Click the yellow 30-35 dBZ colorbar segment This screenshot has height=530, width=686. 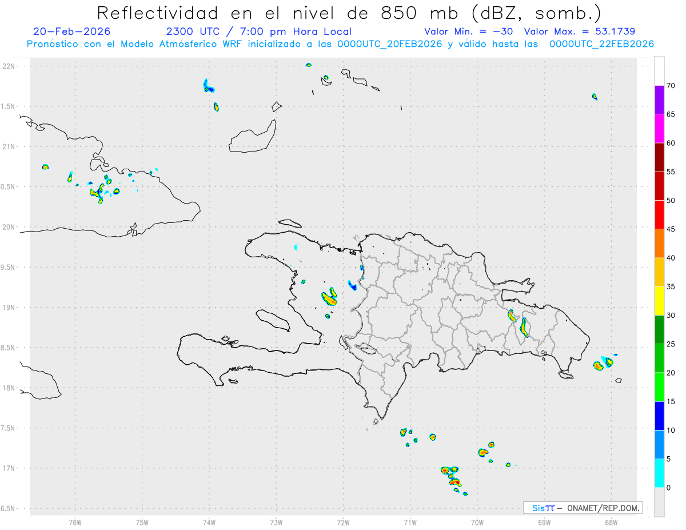point(659,301)
